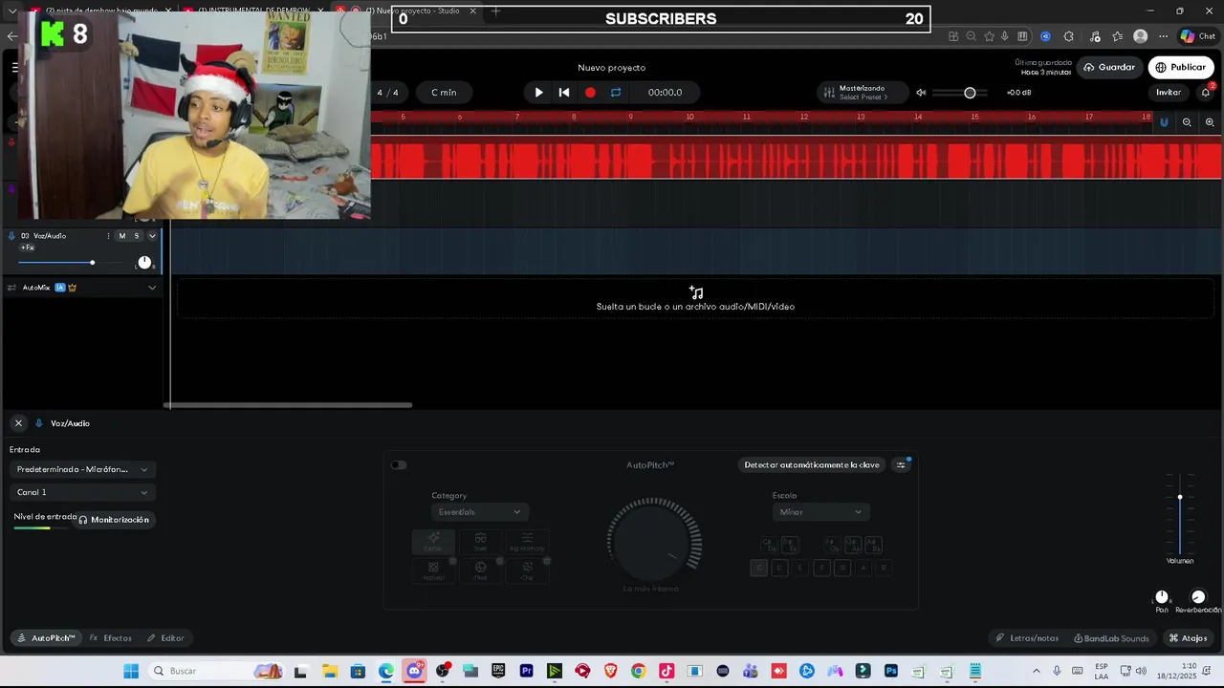Add effects with the +Fx button
This screenshot has width=1224, height=688.
28,248
